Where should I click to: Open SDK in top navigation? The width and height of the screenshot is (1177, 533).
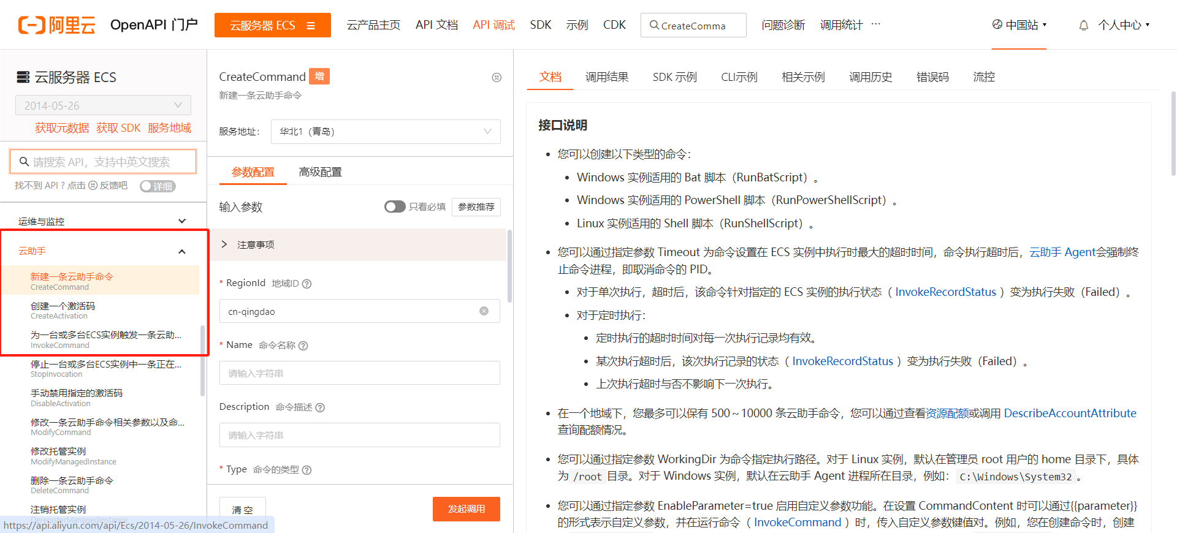[541, 25]
